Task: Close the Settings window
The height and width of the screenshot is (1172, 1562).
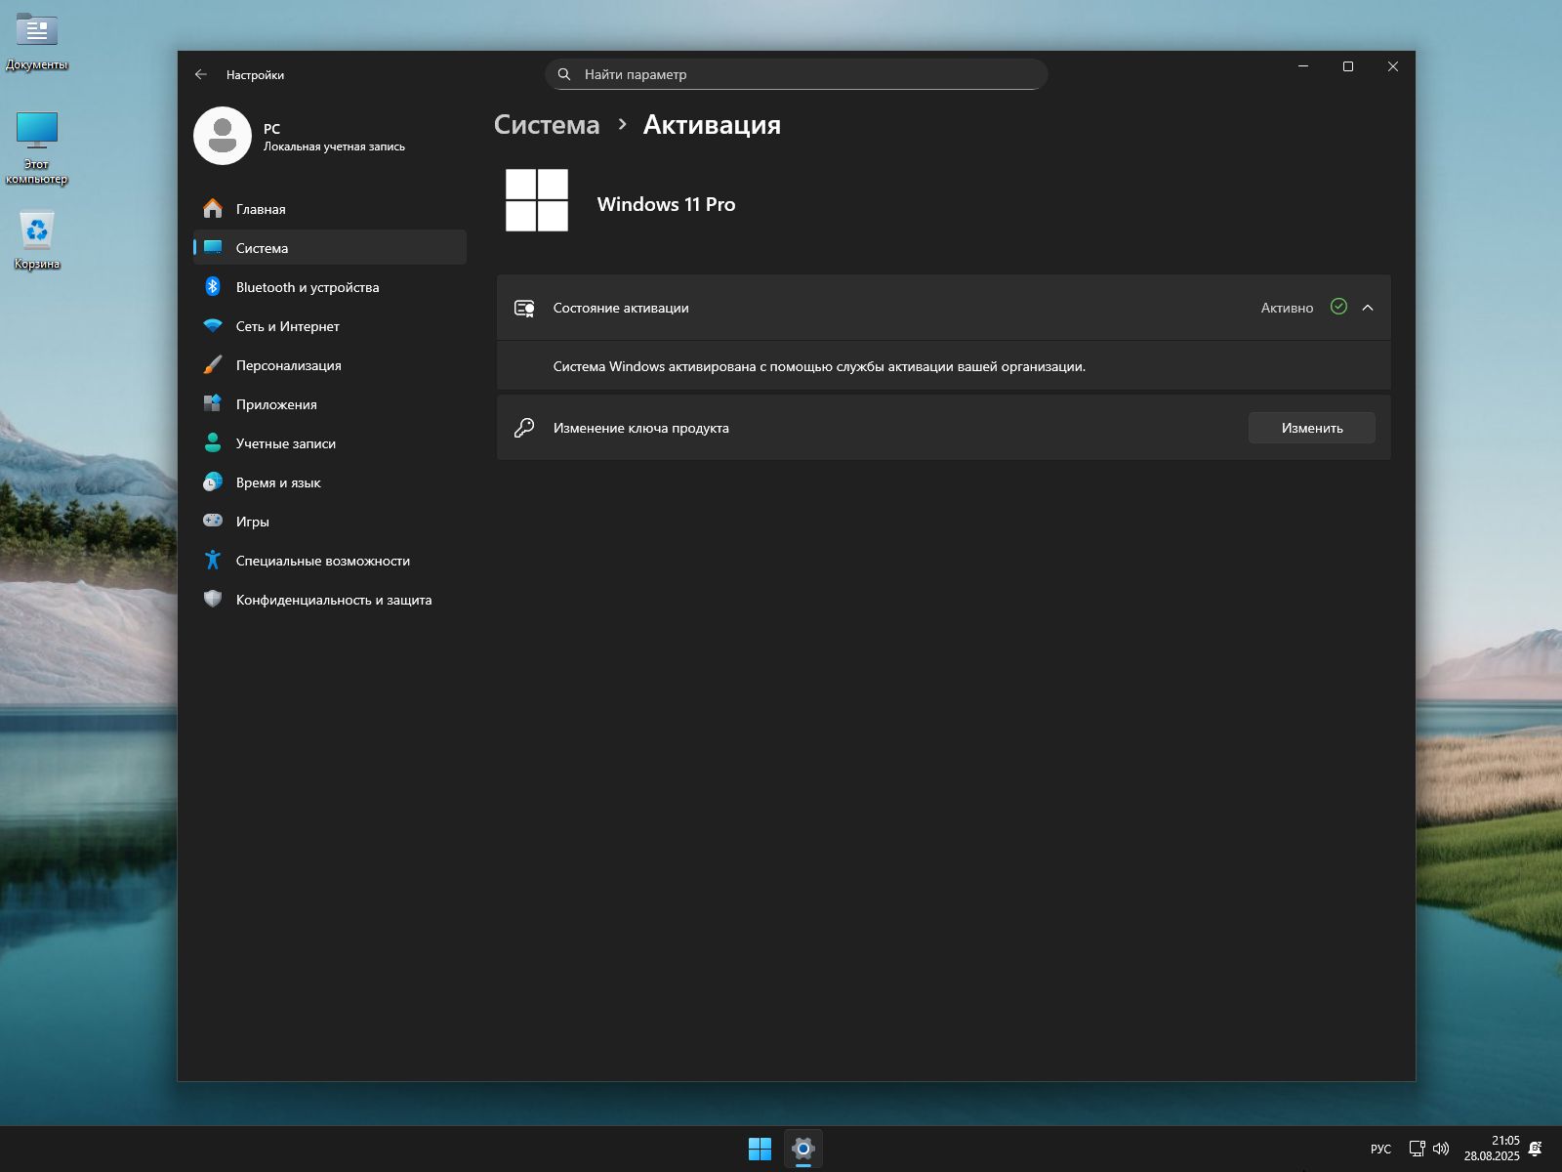Action: coord(1393,66)
